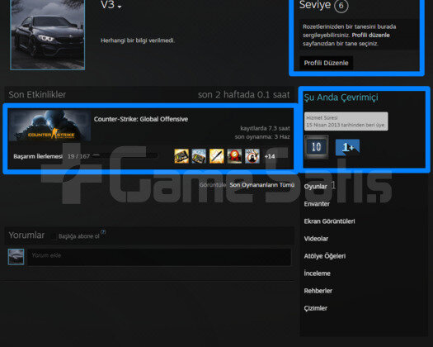This screenshot has width=433, height=347.
Task: Open the Oyunlar link
Action: click(315, 187)
